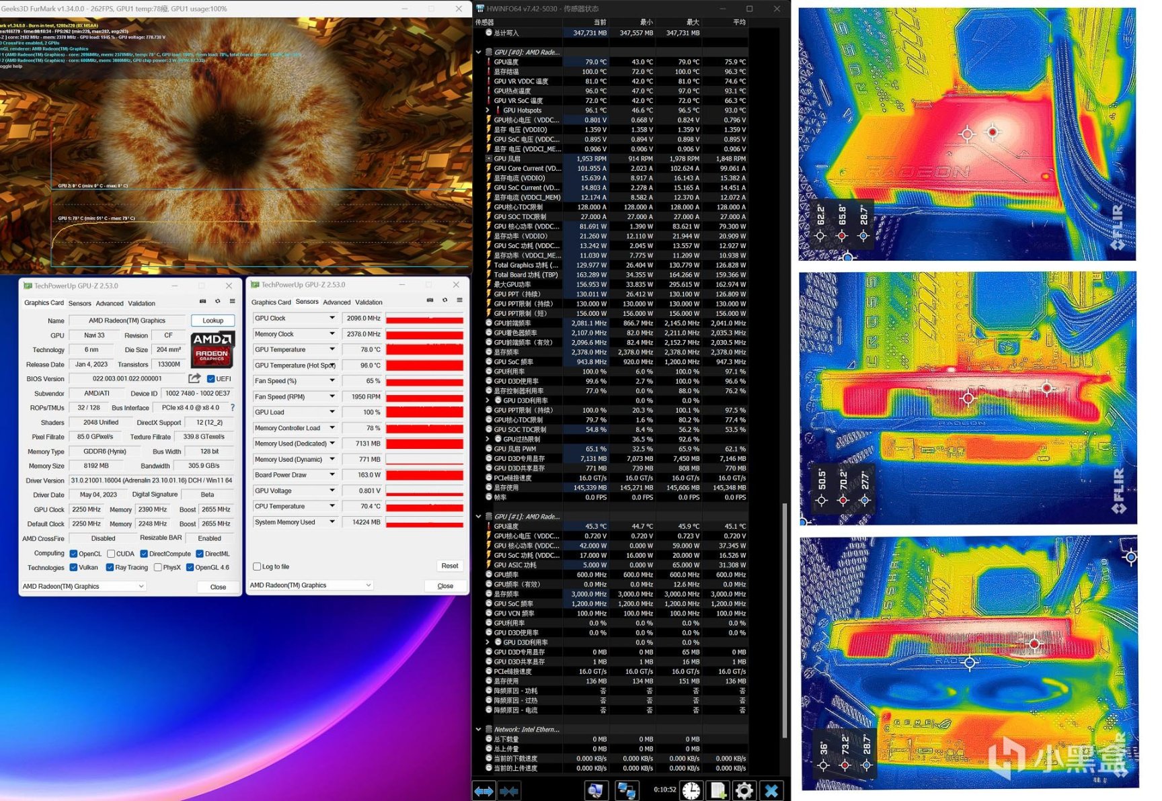The image size is (1162, 801).
Task: Click the GPU温度 row under GPU [#0]
Action: point(615,62)
